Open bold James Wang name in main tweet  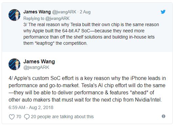[39, 61]
